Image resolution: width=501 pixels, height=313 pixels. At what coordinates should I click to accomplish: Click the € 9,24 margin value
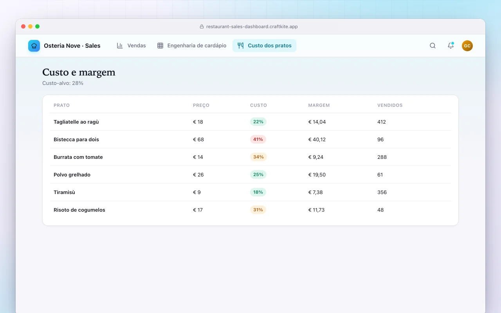pos(316,157)
